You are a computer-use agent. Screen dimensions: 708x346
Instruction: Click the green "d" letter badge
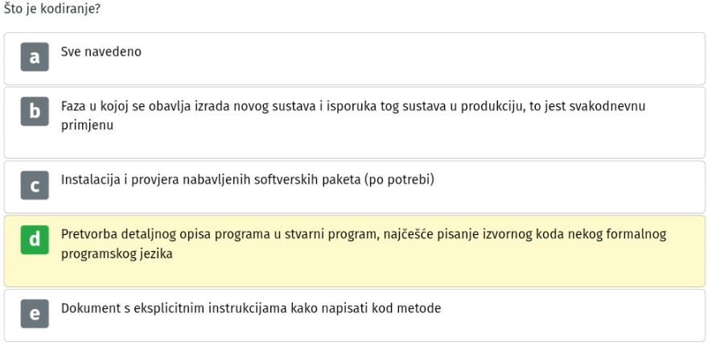tap(35, 240)
